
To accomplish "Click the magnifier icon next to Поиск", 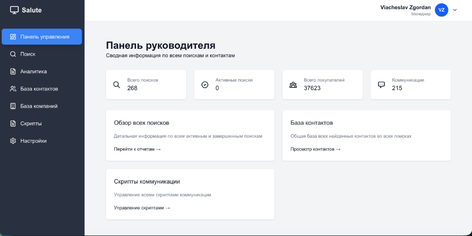I will [13, 54].
